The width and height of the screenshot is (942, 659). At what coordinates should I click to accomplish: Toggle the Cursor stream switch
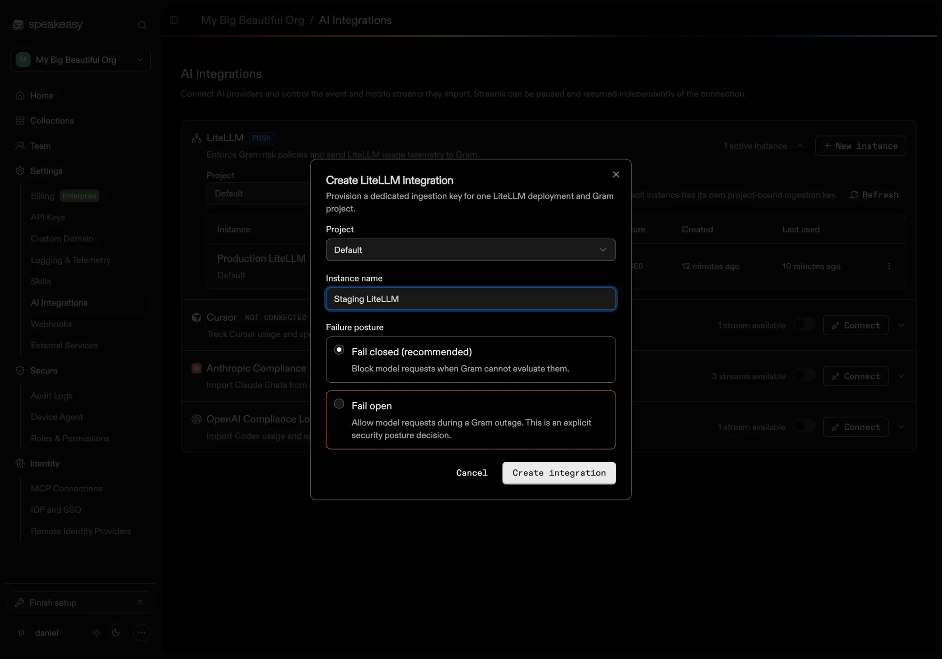pyautogui.click(x=804, y=324)
